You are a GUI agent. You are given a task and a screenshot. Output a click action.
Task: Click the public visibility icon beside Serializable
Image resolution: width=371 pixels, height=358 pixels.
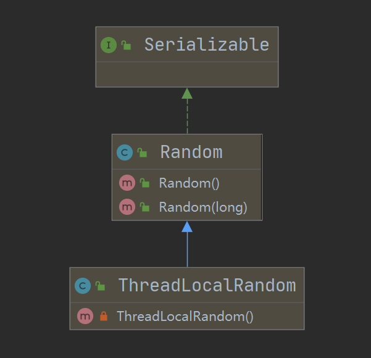click(126, 45)
